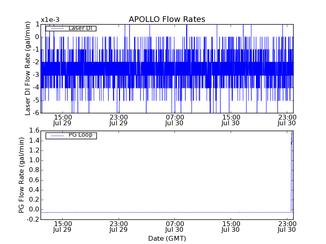The image size is (326, 244).
Task: Click the 'PG Loop' legend entry
Action: tap(71, 135)
